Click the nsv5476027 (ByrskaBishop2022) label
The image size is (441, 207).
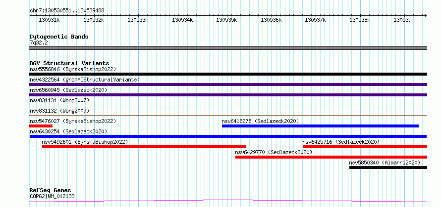[x=73, y=121]
